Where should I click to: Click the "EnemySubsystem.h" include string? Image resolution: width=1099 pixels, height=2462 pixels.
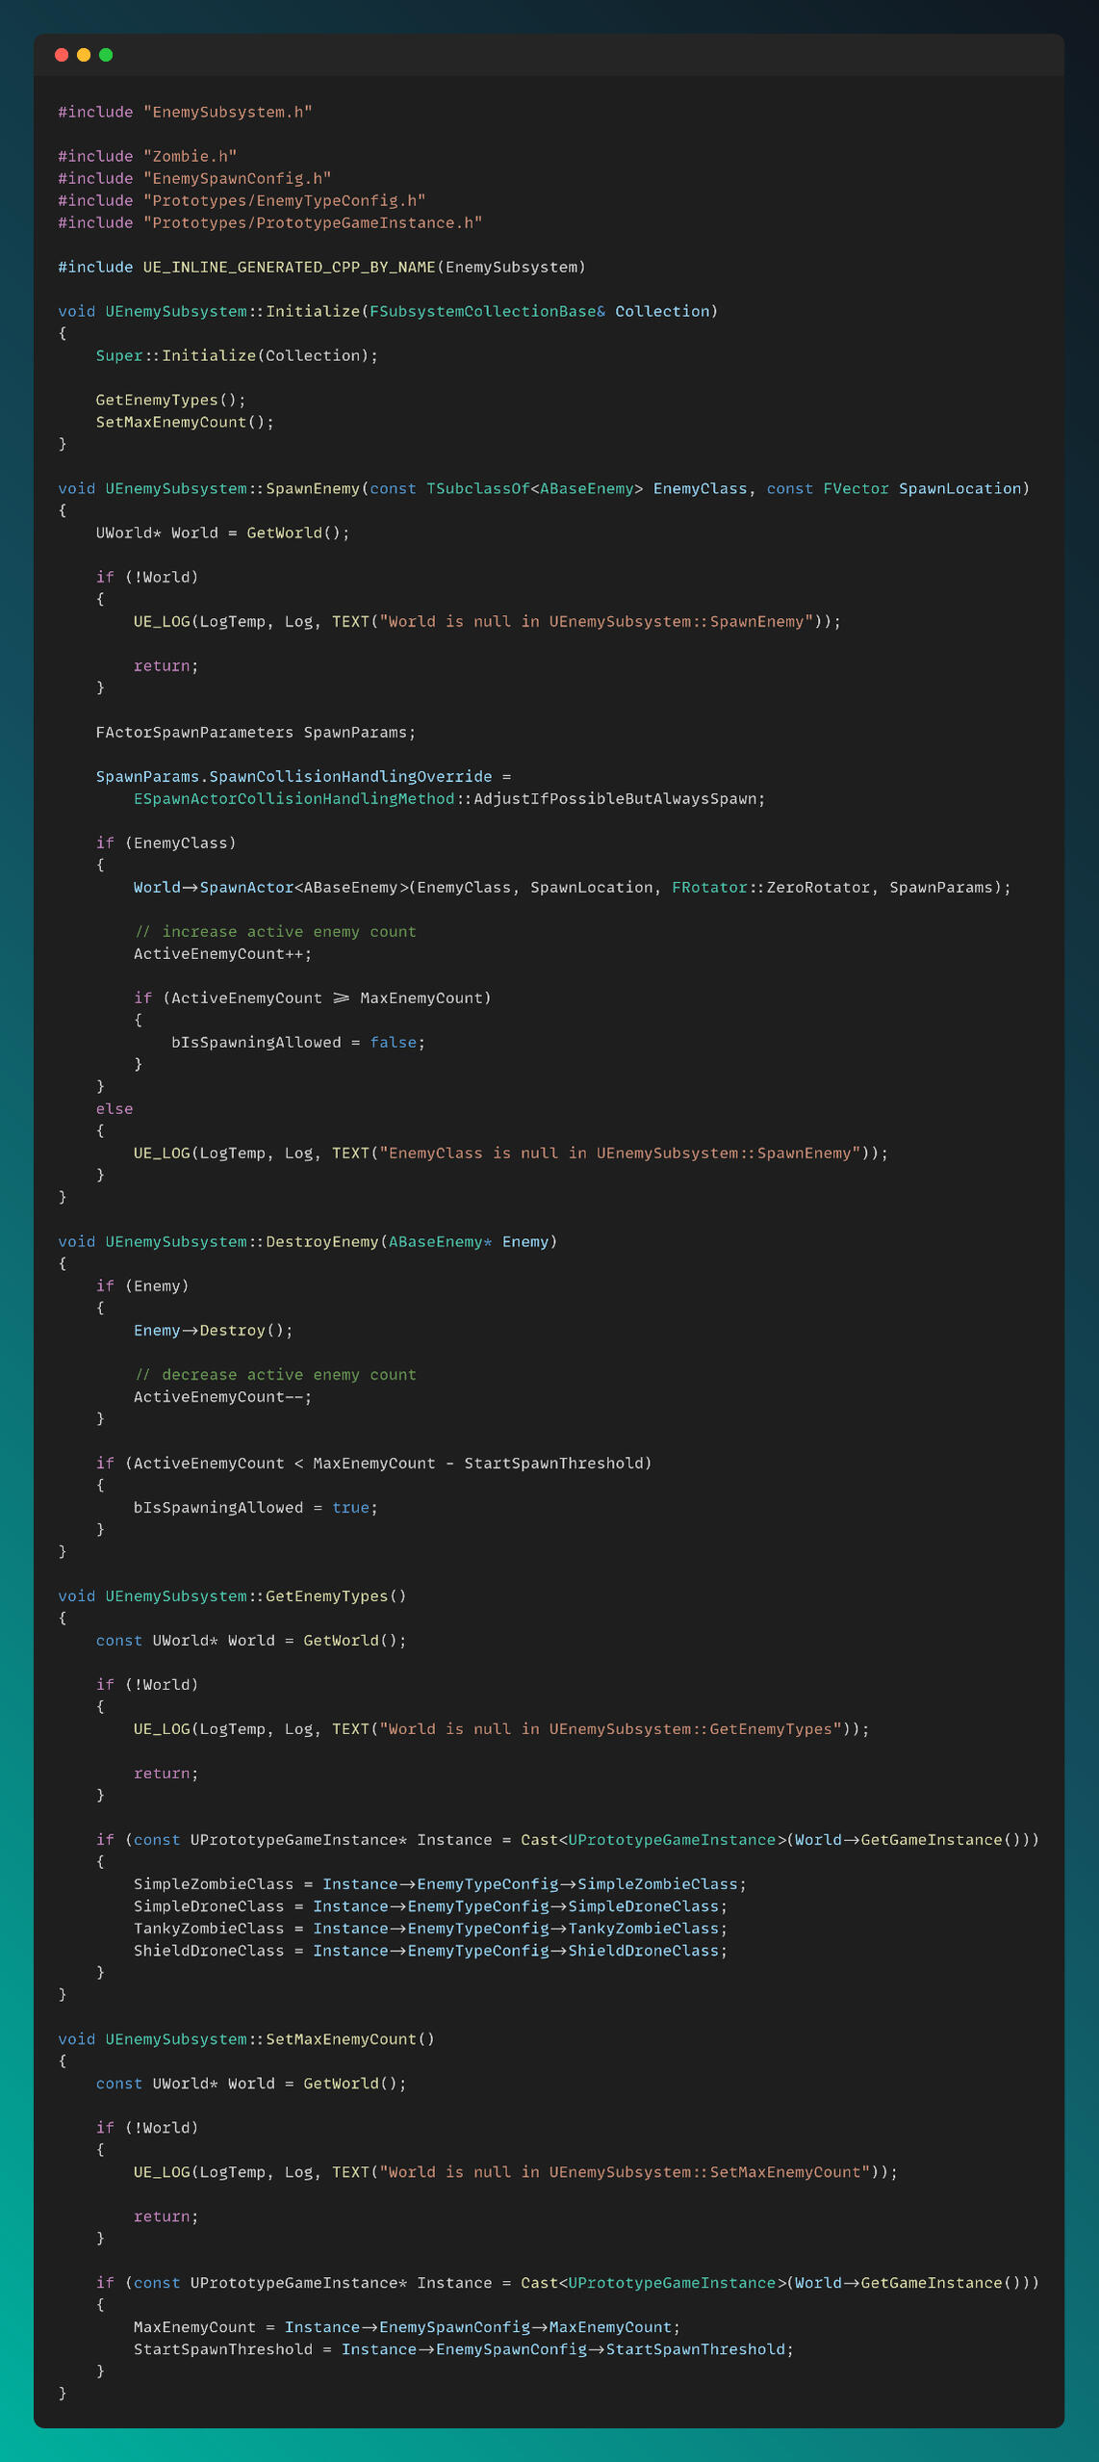[227, 112]
